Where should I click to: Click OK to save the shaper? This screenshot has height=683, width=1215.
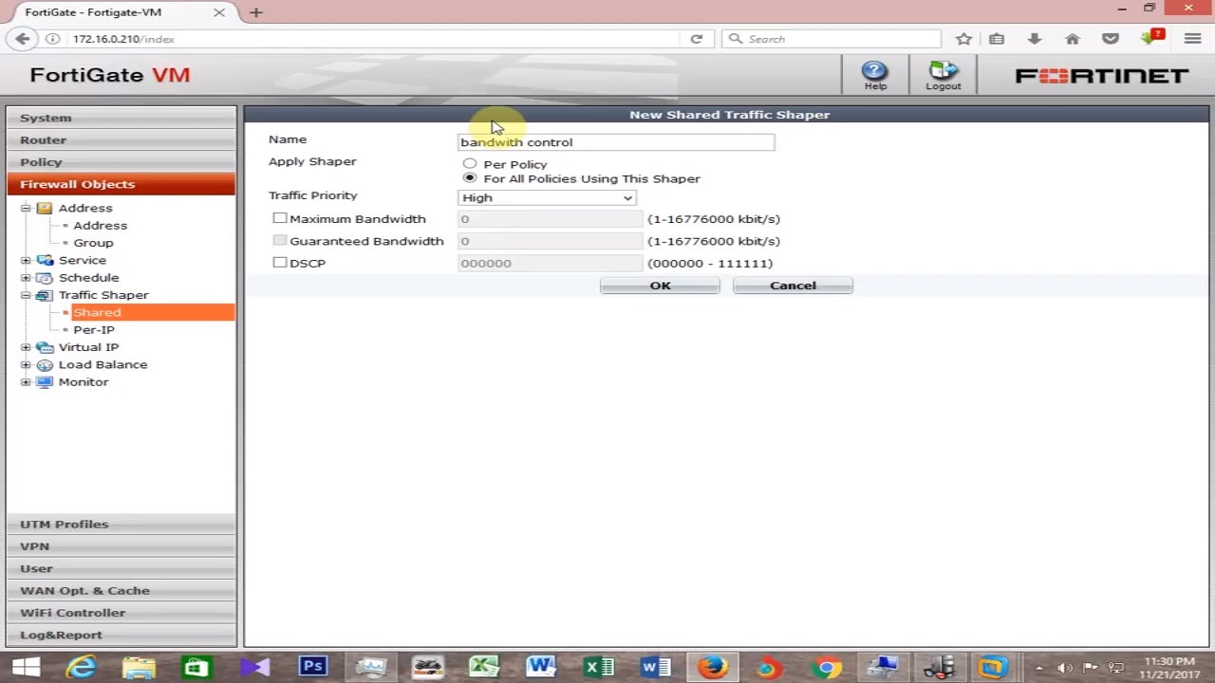(660, 286)
